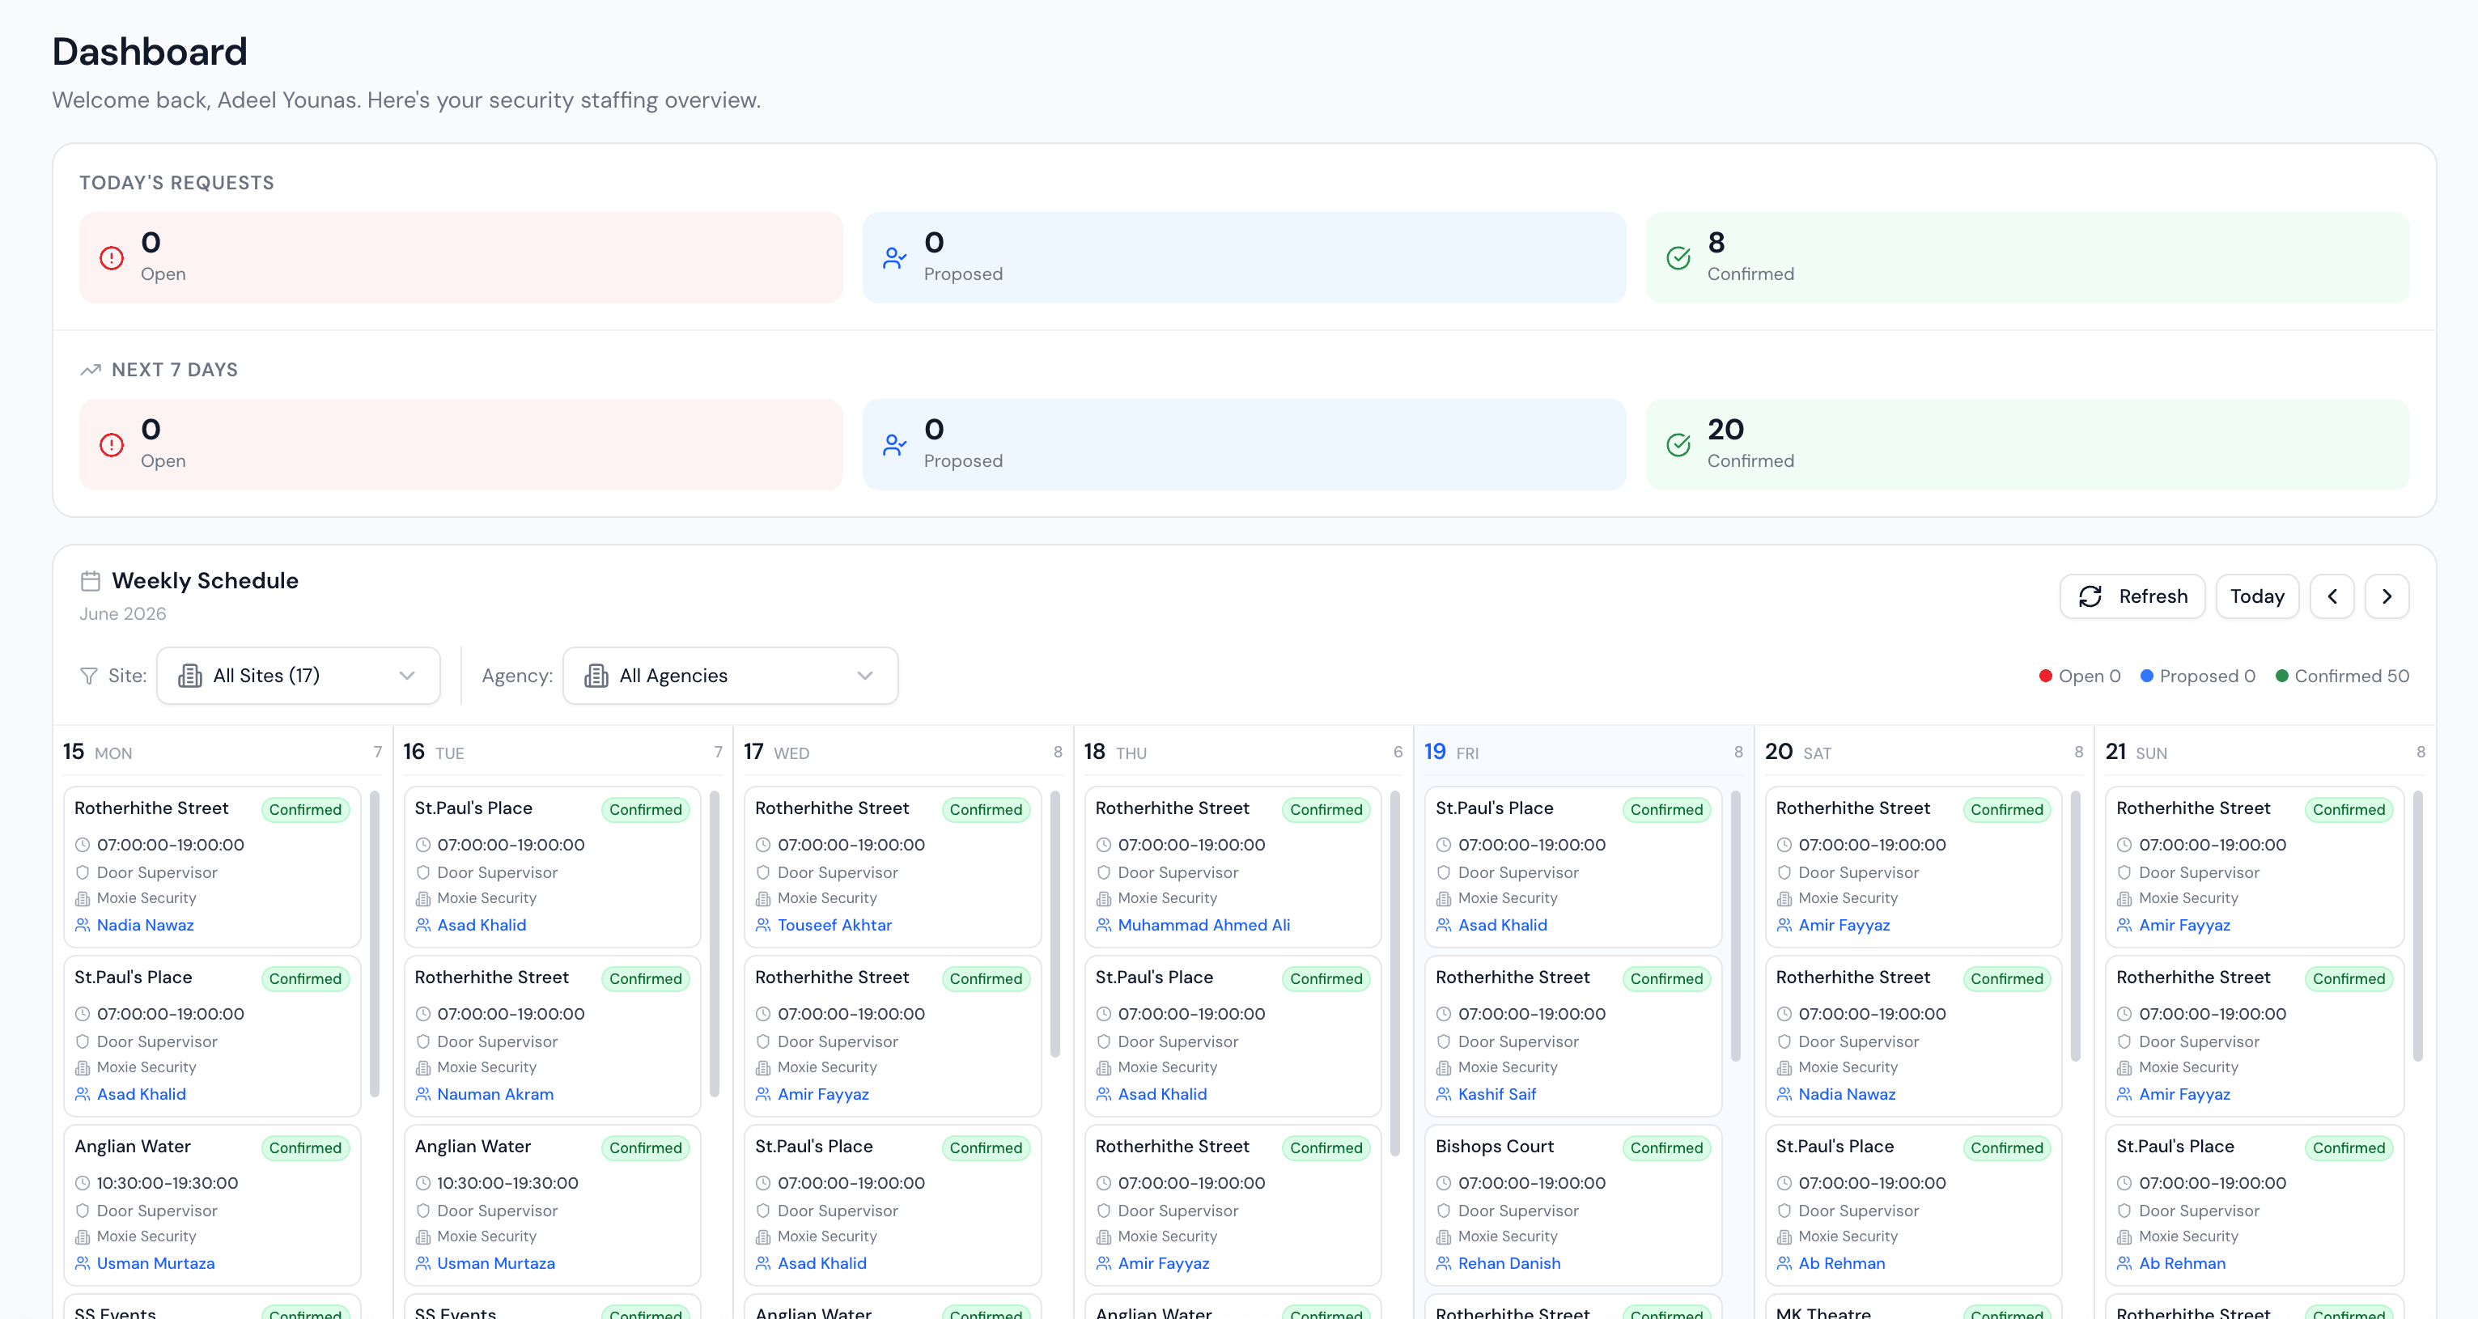Click the alert icon in Next 7 Days Open card
2478x1319 pixels.
coord(112,444)
